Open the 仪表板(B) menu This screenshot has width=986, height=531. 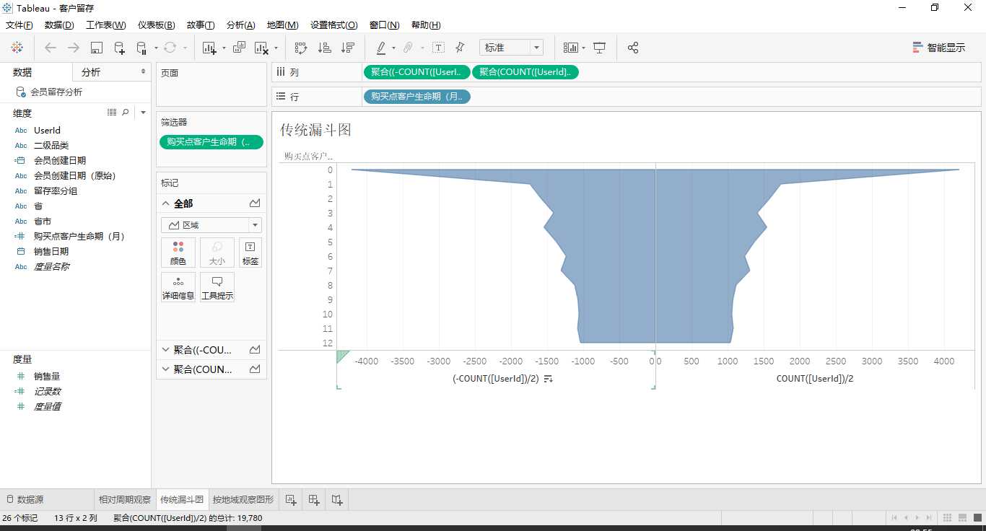[x=156, y=25]
